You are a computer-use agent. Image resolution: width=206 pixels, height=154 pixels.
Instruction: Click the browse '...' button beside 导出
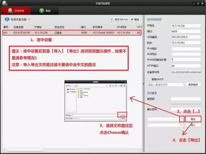click(182, 119)
